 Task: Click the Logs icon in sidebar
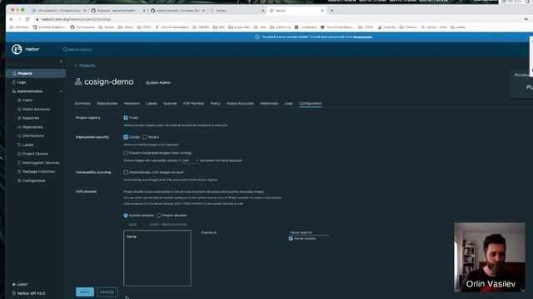[14, 82]
